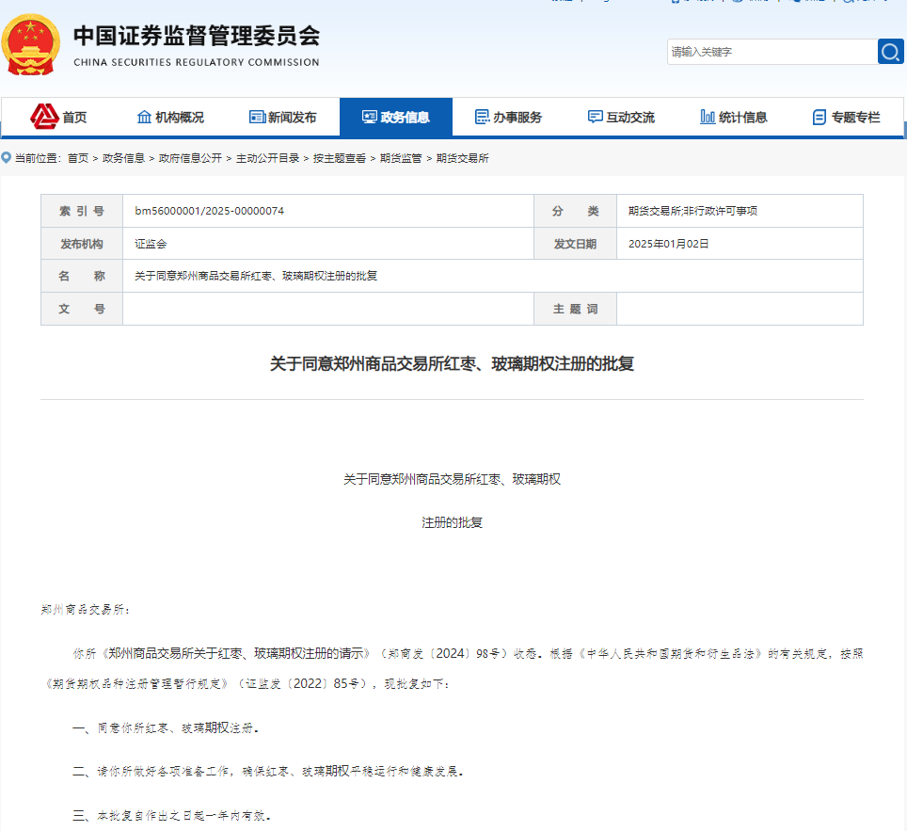Go to 首页 in the breadcrumb

pyautogui.click(x=78, y=158)
